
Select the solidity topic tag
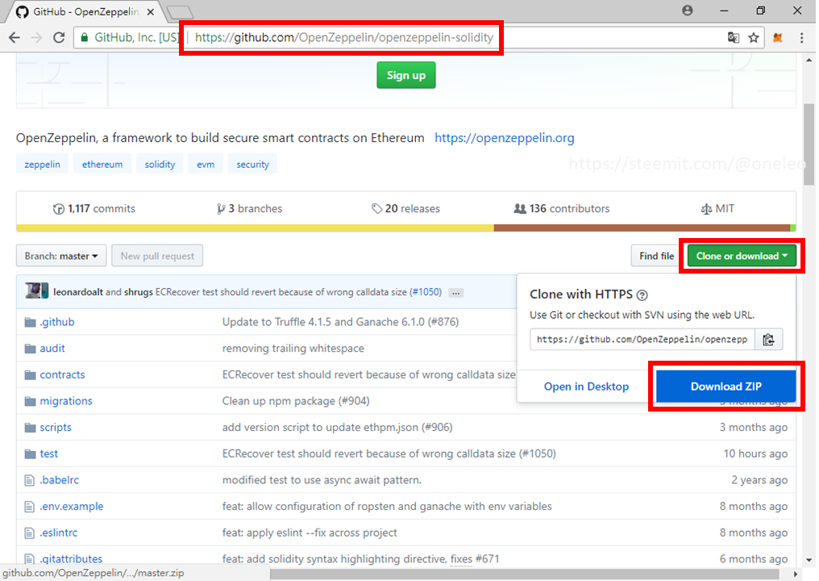click(x=160, y=164)
